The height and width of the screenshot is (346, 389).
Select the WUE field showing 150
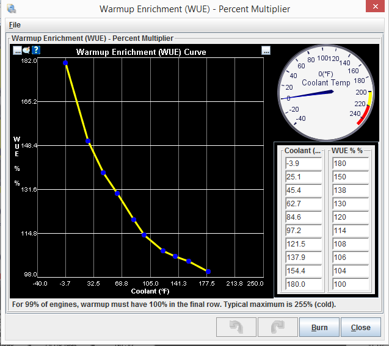click(351, 177)
